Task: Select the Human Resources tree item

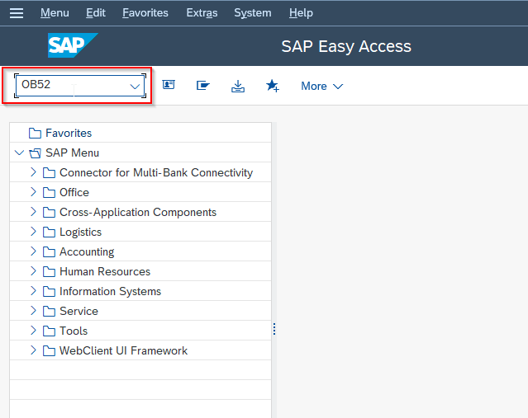Action: [x=105, y=271]
